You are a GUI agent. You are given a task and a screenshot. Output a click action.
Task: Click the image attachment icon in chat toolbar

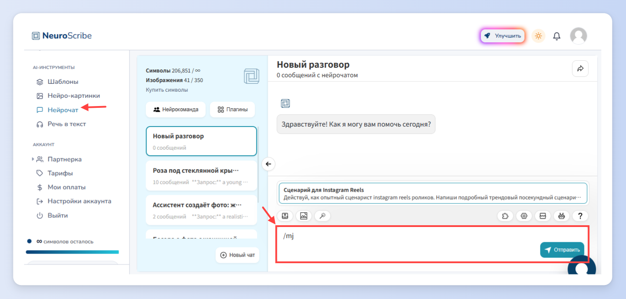tap(304, 216)
